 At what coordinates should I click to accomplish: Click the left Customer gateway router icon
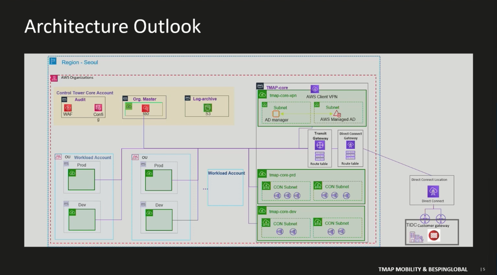[x=425, y=218]
